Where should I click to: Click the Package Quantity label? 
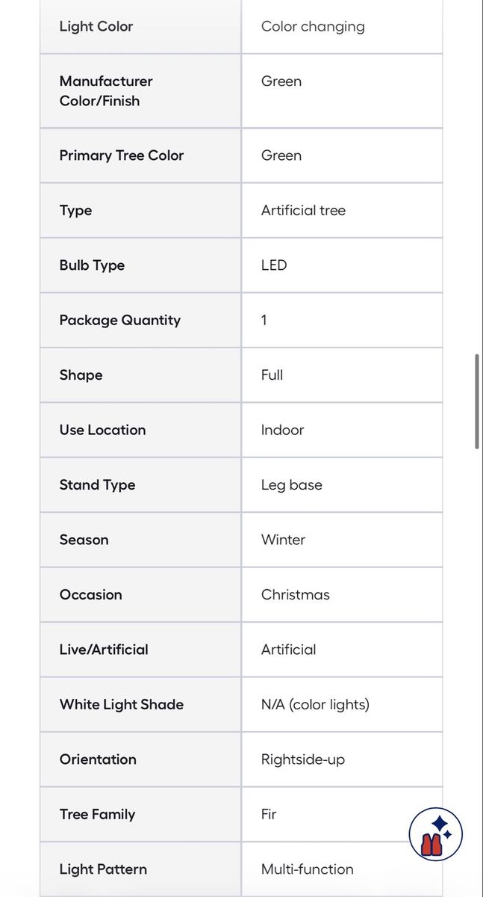[119, 320]
